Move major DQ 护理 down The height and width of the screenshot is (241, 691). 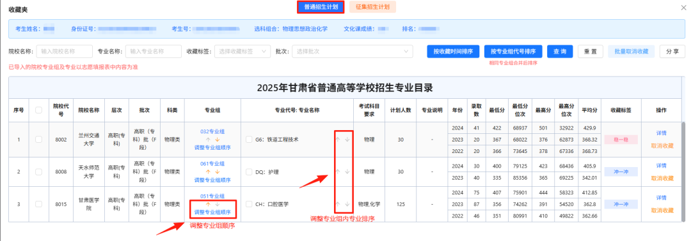click(347, 172)
